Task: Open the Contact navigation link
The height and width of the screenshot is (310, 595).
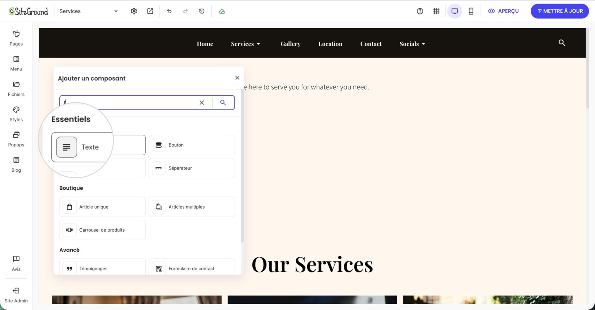Action: coord(371,44)
